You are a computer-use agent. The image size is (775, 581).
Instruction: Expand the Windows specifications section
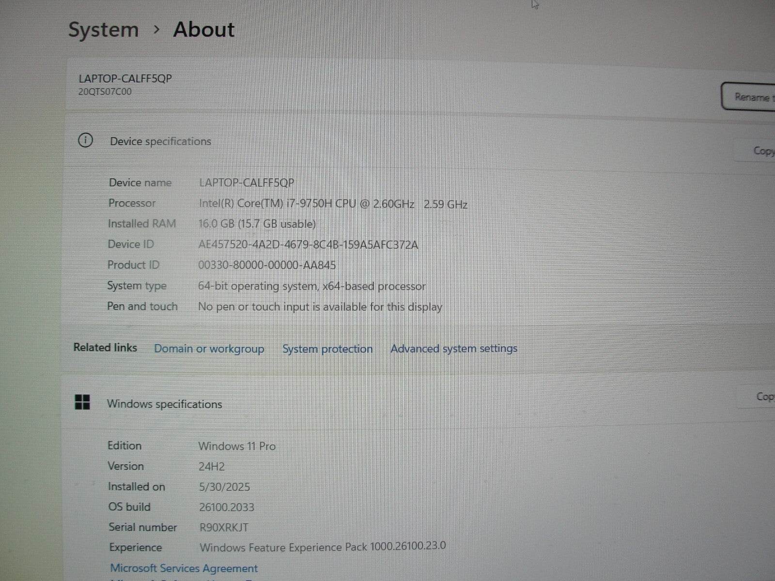pyautogui.click(x=165, y=404)
